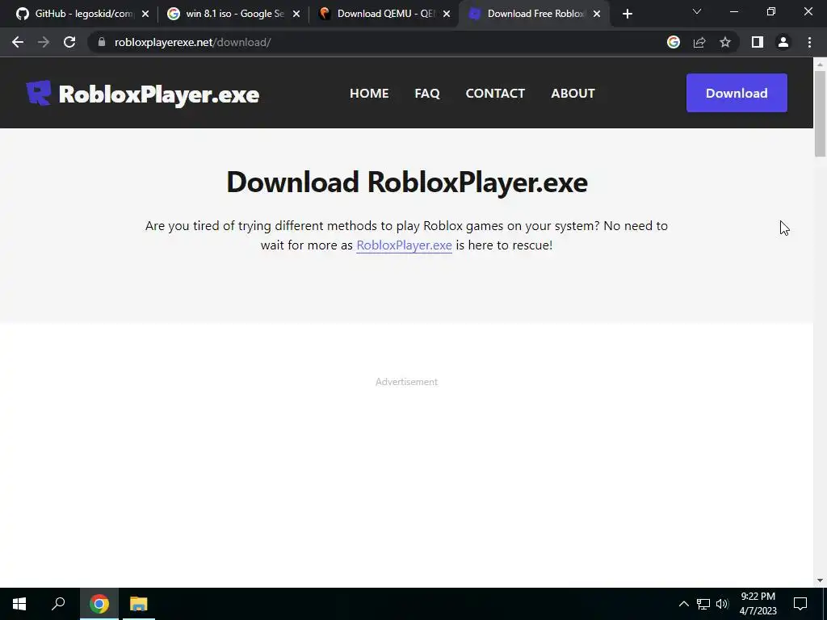Screen dimensions: 827x620
Task: Click the Google icon in address bar
Action: pyautogui.click(x=673, y=42)
